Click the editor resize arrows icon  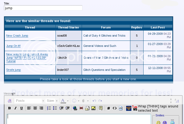pyautogui.click(x=171, y=101)
